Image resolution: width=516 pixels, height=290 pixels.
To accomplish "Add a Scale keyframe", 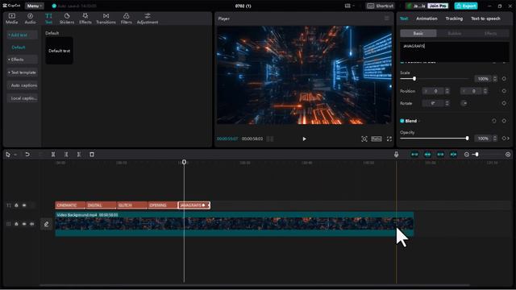I will [x=504, y=79].
